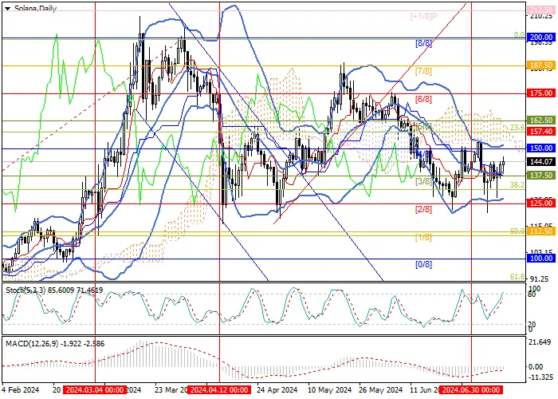Click the 21.649 MACD scale value
This screenshot has width=558, height=399.
(540, 342)
